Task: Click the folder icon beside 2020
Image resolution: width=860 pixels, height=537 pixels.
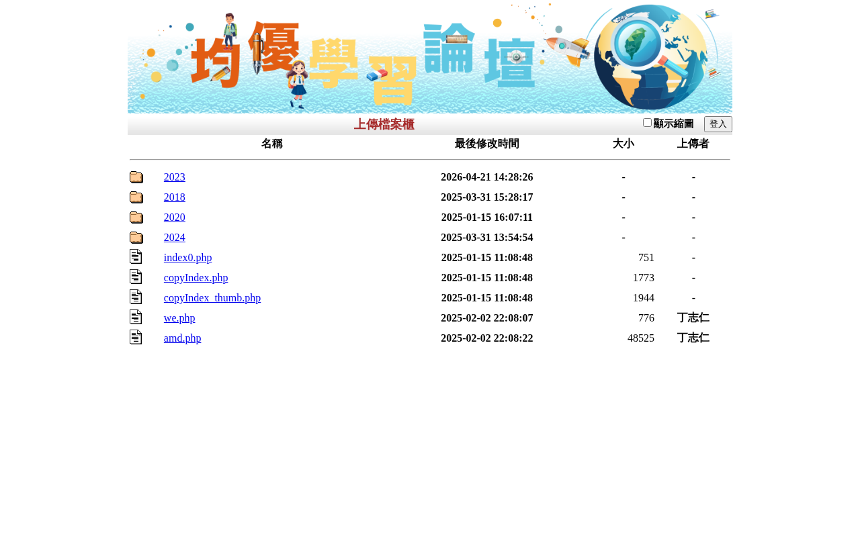Action: 136,217
